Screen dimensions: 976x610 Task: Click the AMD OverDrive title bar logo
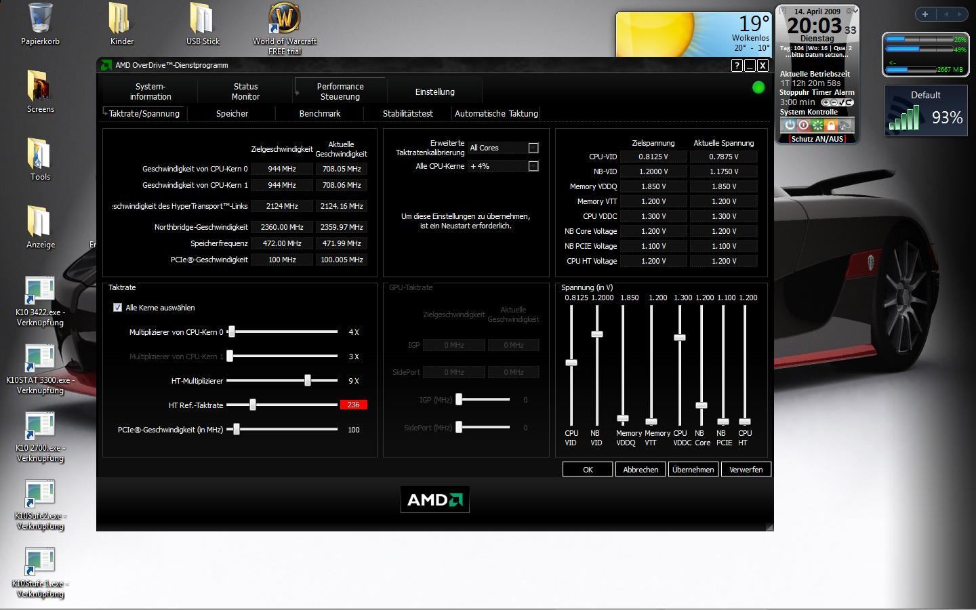(106, 65)
